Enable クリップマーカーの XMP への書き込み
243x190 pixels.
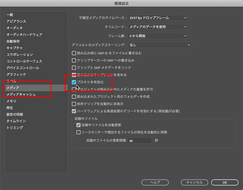tap(74, 60)
